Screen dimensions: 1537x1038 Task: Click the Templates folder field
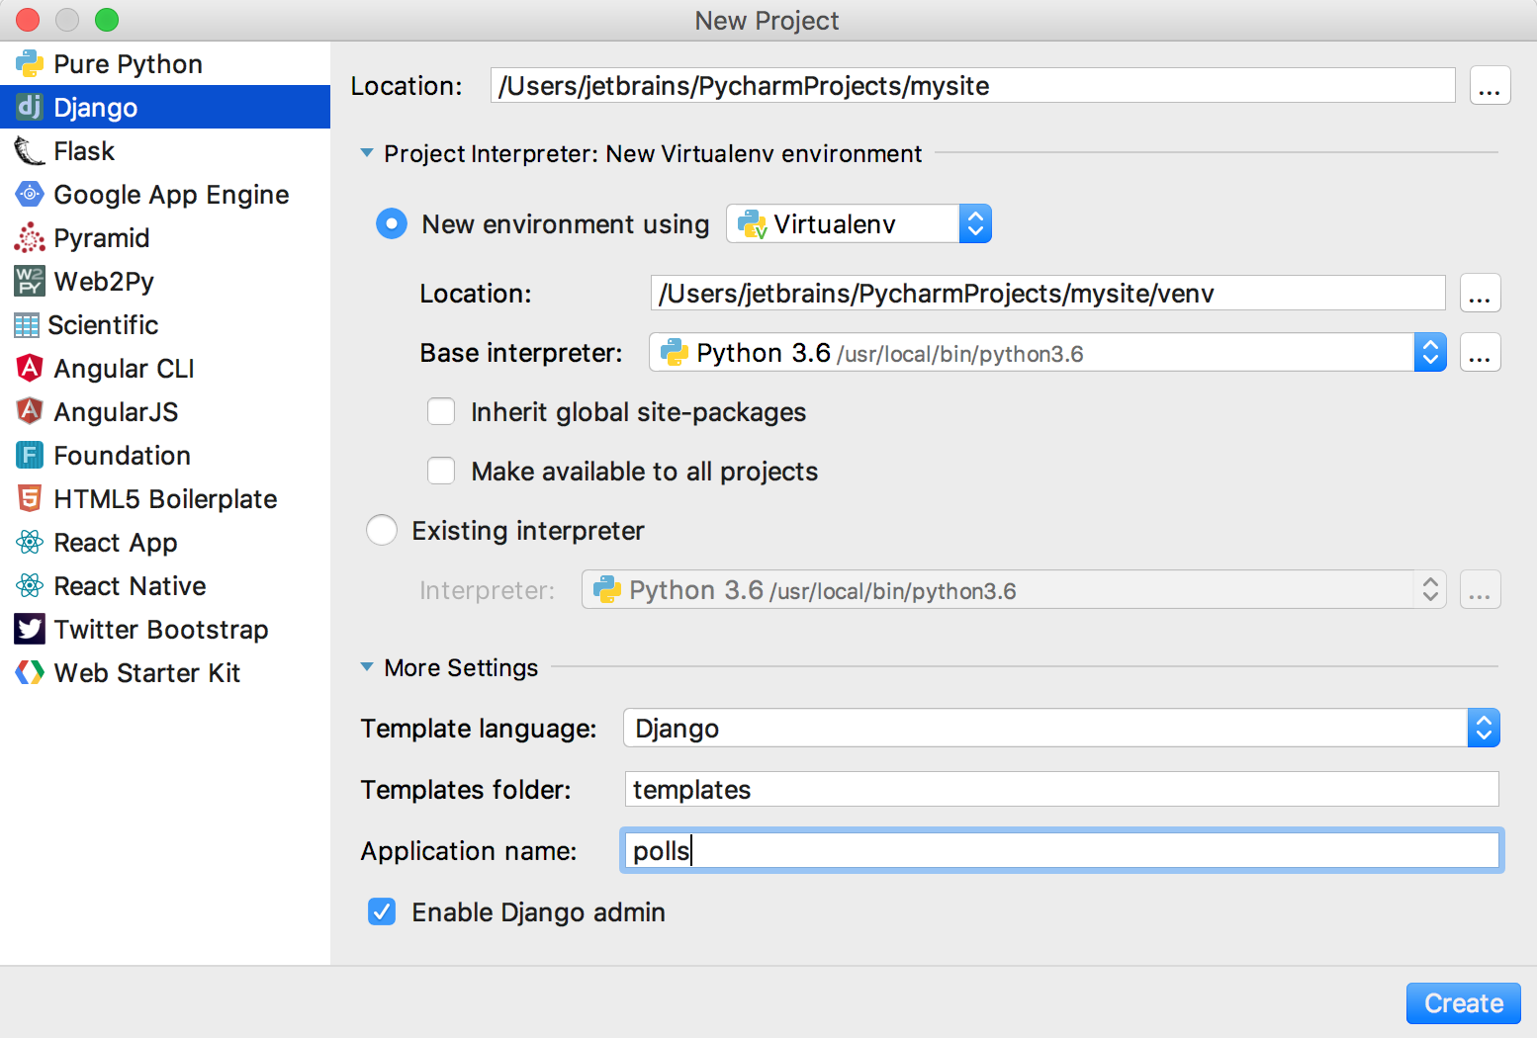coord(1062,790)
